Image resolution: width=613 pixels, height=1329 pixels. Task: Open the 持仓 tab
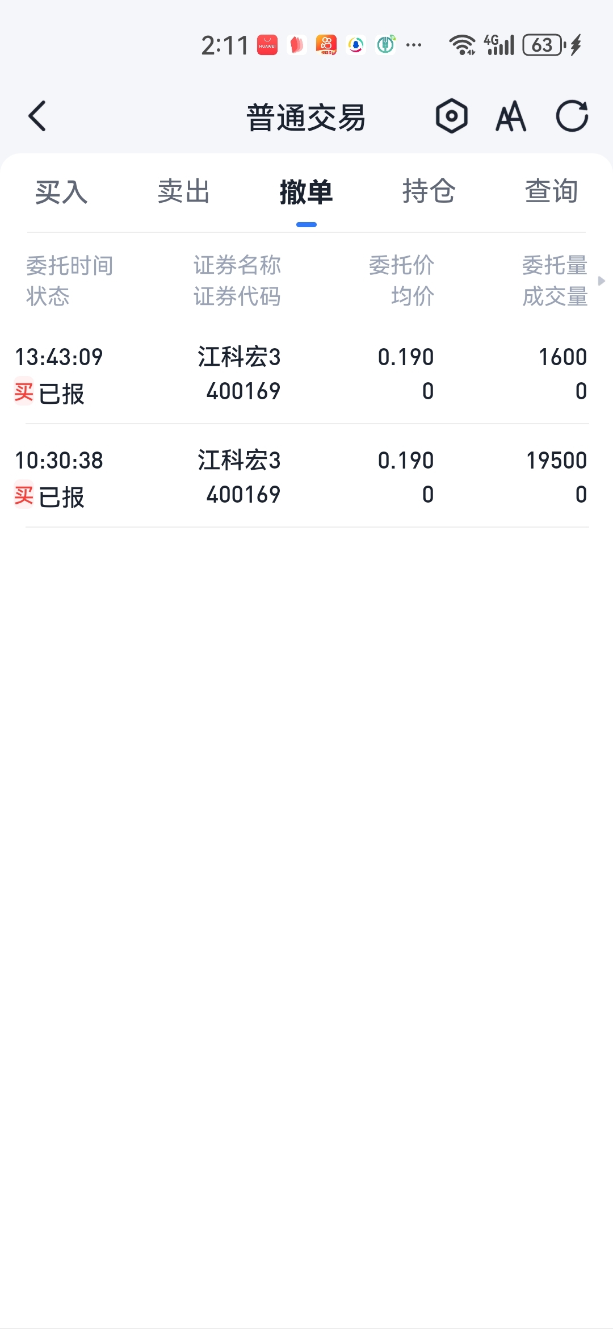[x=429, y=191]
